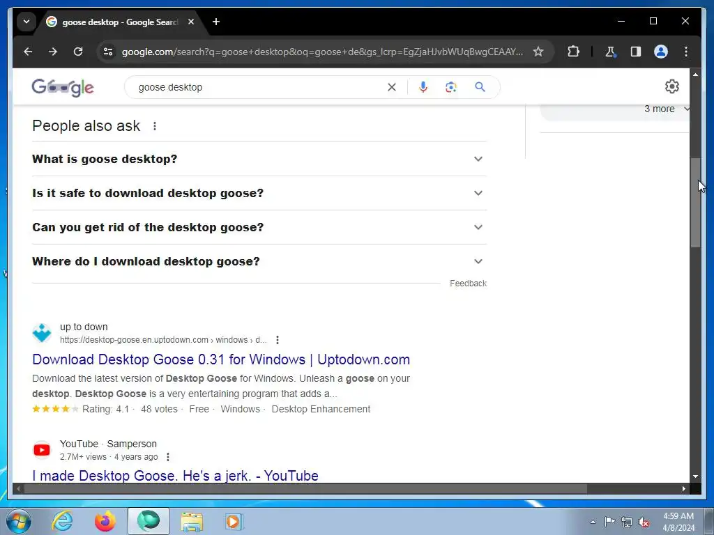Expand "What is goose desktop?" question

click(259, 159)
